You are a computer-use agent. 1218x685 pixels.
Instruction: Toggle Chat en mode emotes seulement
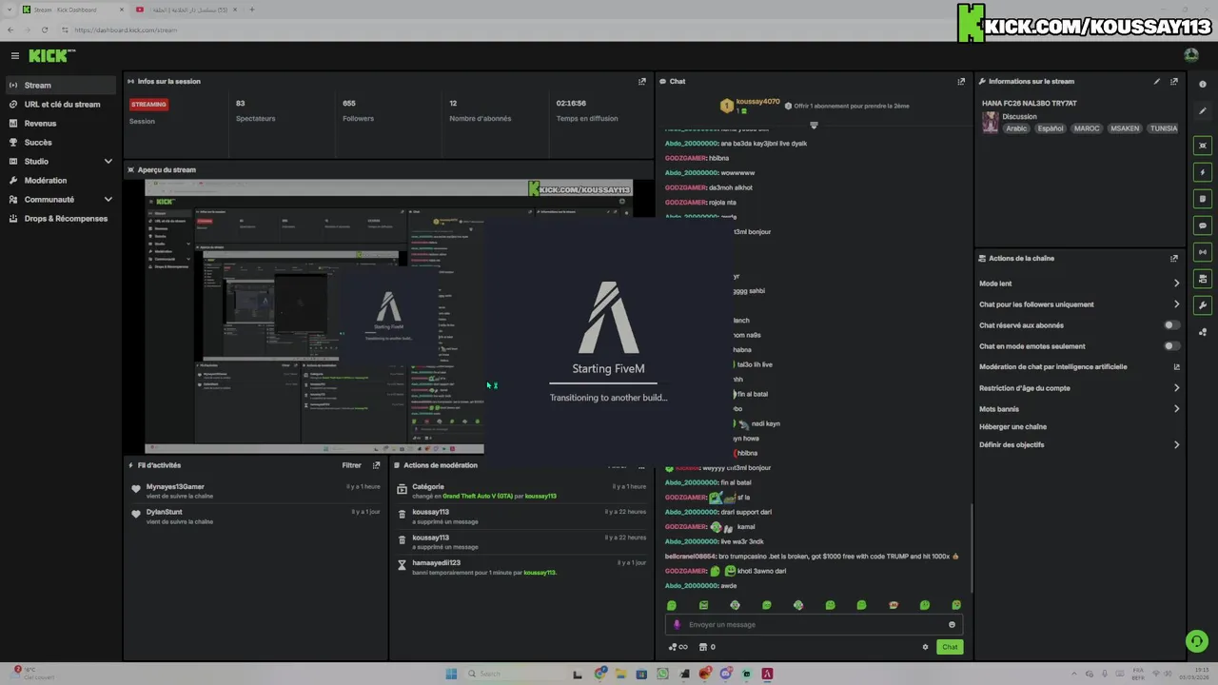pyautogui.click(x=1172, y=346)
